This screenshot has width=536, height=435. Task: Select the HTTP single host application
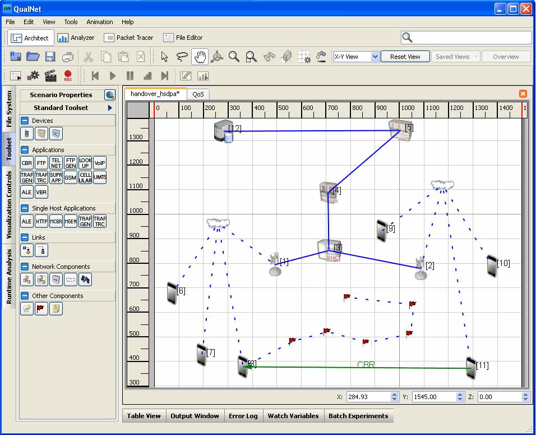[41, 221]
